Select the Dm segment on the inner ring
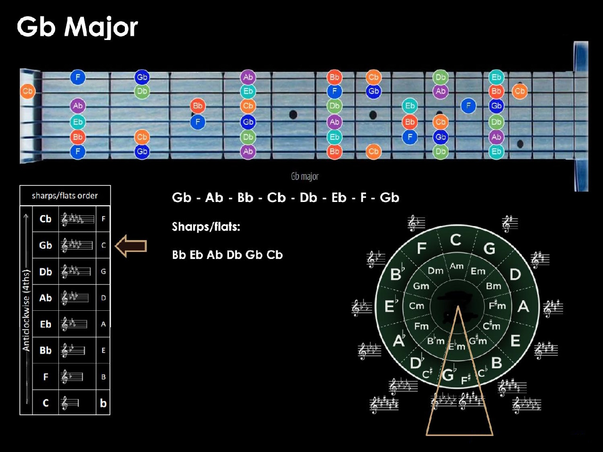Image resolution: width=603 pixels, height=452 pixels. [x=436, y=271]
